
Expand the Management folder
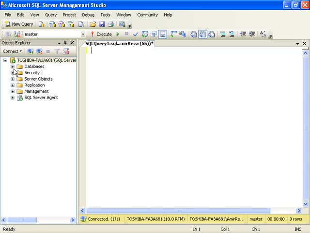[x=13, y=91]
